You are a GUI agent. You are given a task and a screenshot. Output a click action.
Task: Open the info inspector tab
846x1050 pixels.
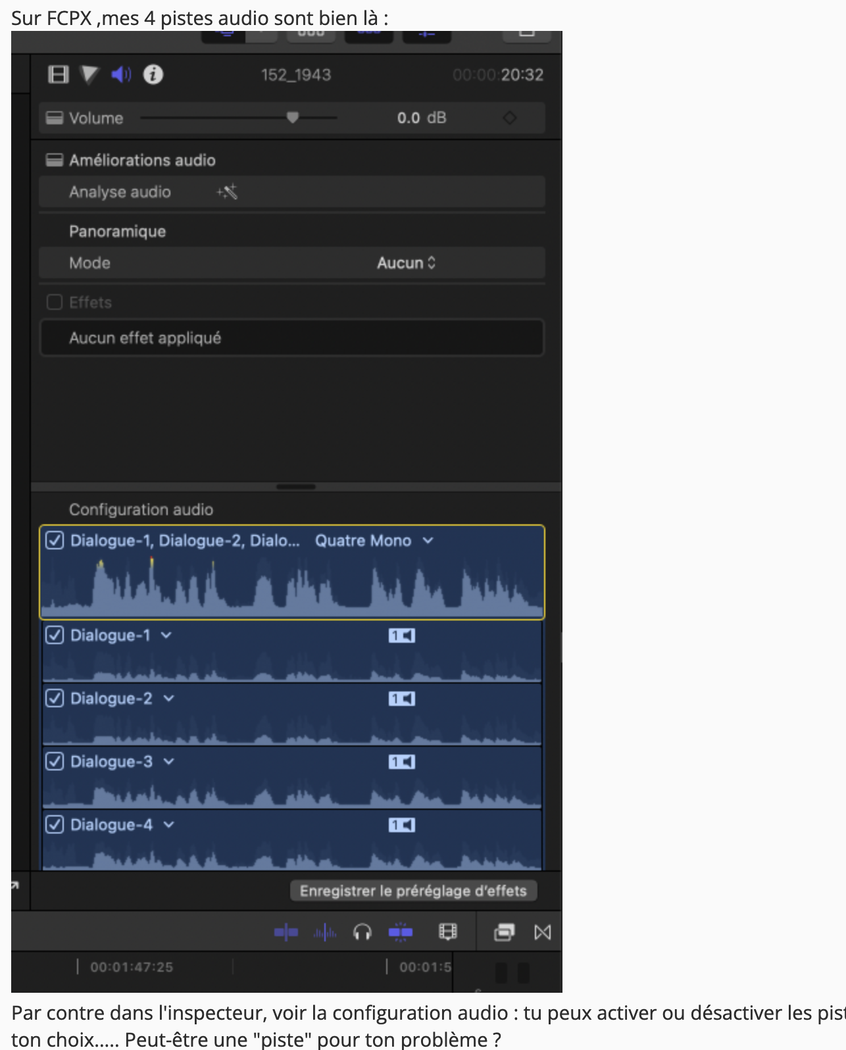pyautogui.click(x=153, y=74)
